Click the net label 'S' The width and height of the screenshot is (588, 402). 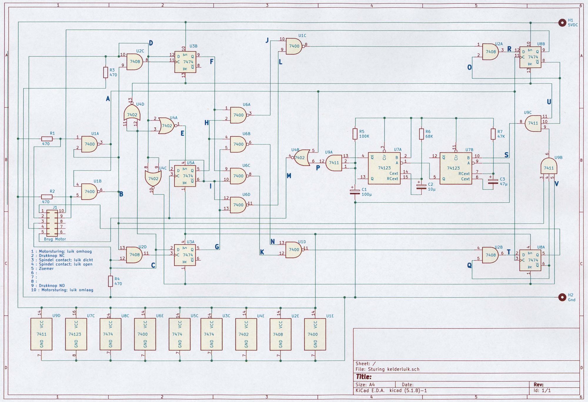(x=506, y=155)
